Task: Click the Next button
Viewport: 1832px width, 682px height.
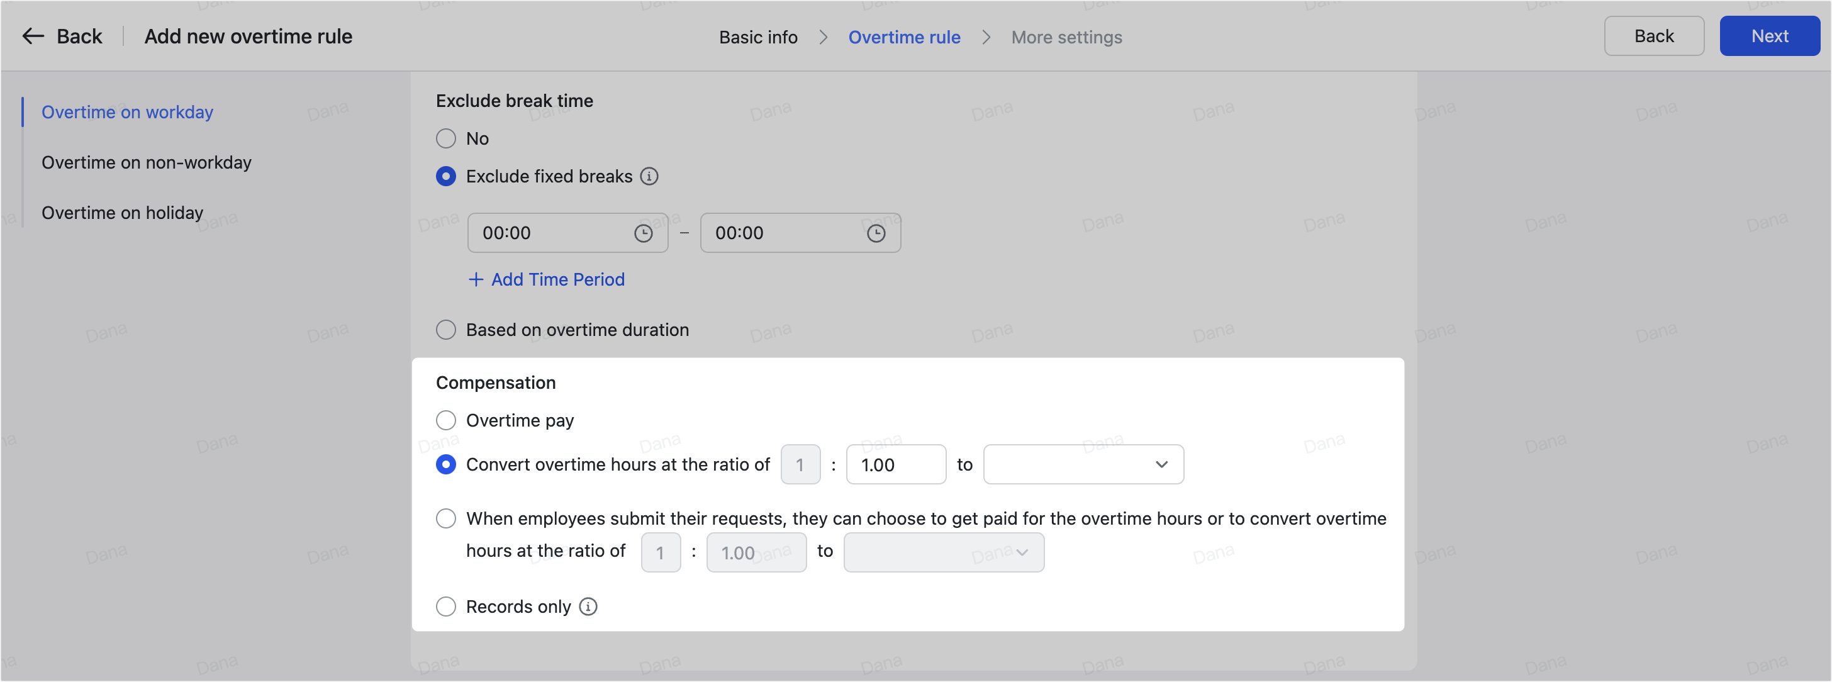Action: click(x=1770, y=36)
